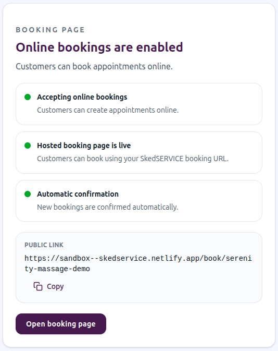Click the Accepting online bookings status card
The height and width of the screenshot is (351, 278).
[139, 104]
